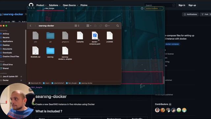Select the hidden .git folder icon

[x=50, y=36]
